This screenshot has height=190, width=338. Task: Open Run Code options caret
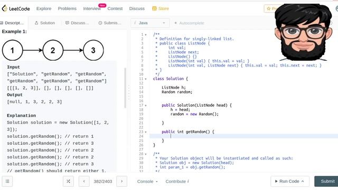pos(303,182)
